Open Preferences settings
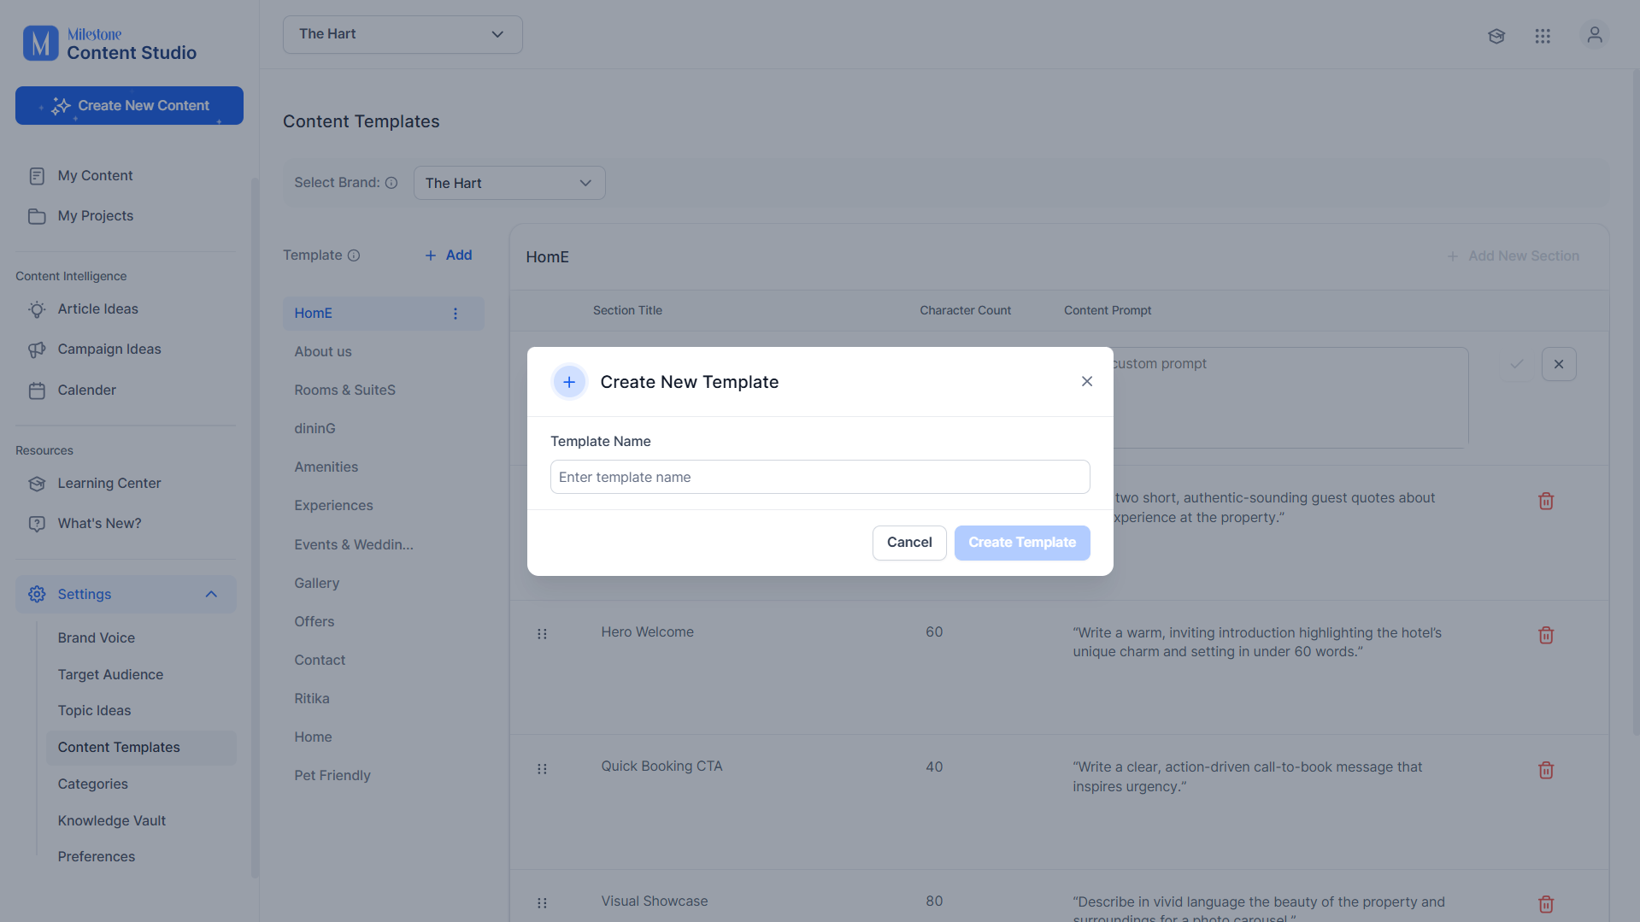The image size is (1640, 922). click(x=97, y=857)
